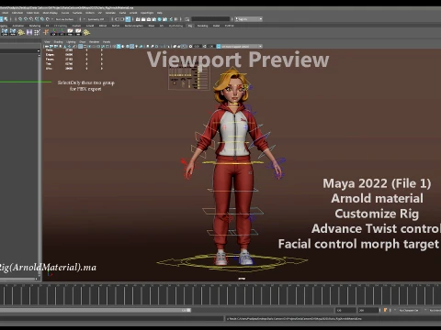Toggle isolate select icon in panel toolbar

tap(168, 47)
